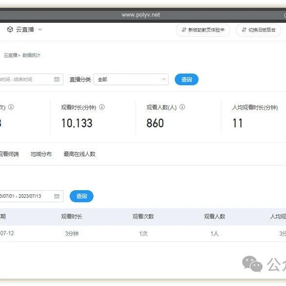This screenshot has width=286, height=286.
Task: Click info icon beside the 次) metric
Action: point(11,107)
